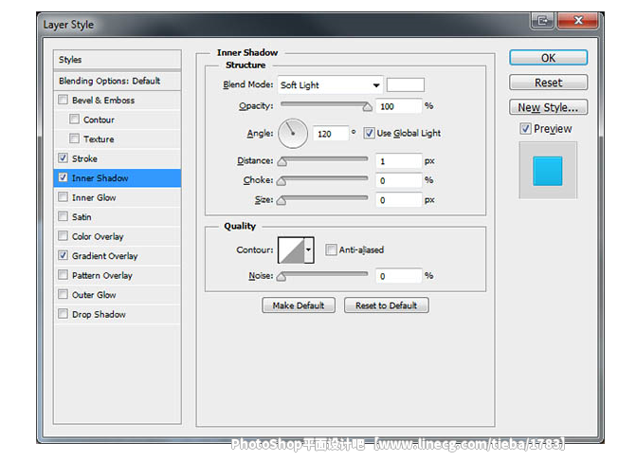The image size is (618, 462).
Task: Click the inner shadow color swatch
Action: coord(405,84)
